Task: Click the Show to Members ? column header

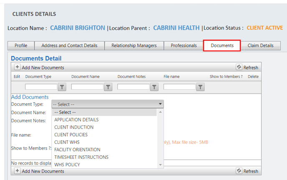Action: (x=226, y=76)
